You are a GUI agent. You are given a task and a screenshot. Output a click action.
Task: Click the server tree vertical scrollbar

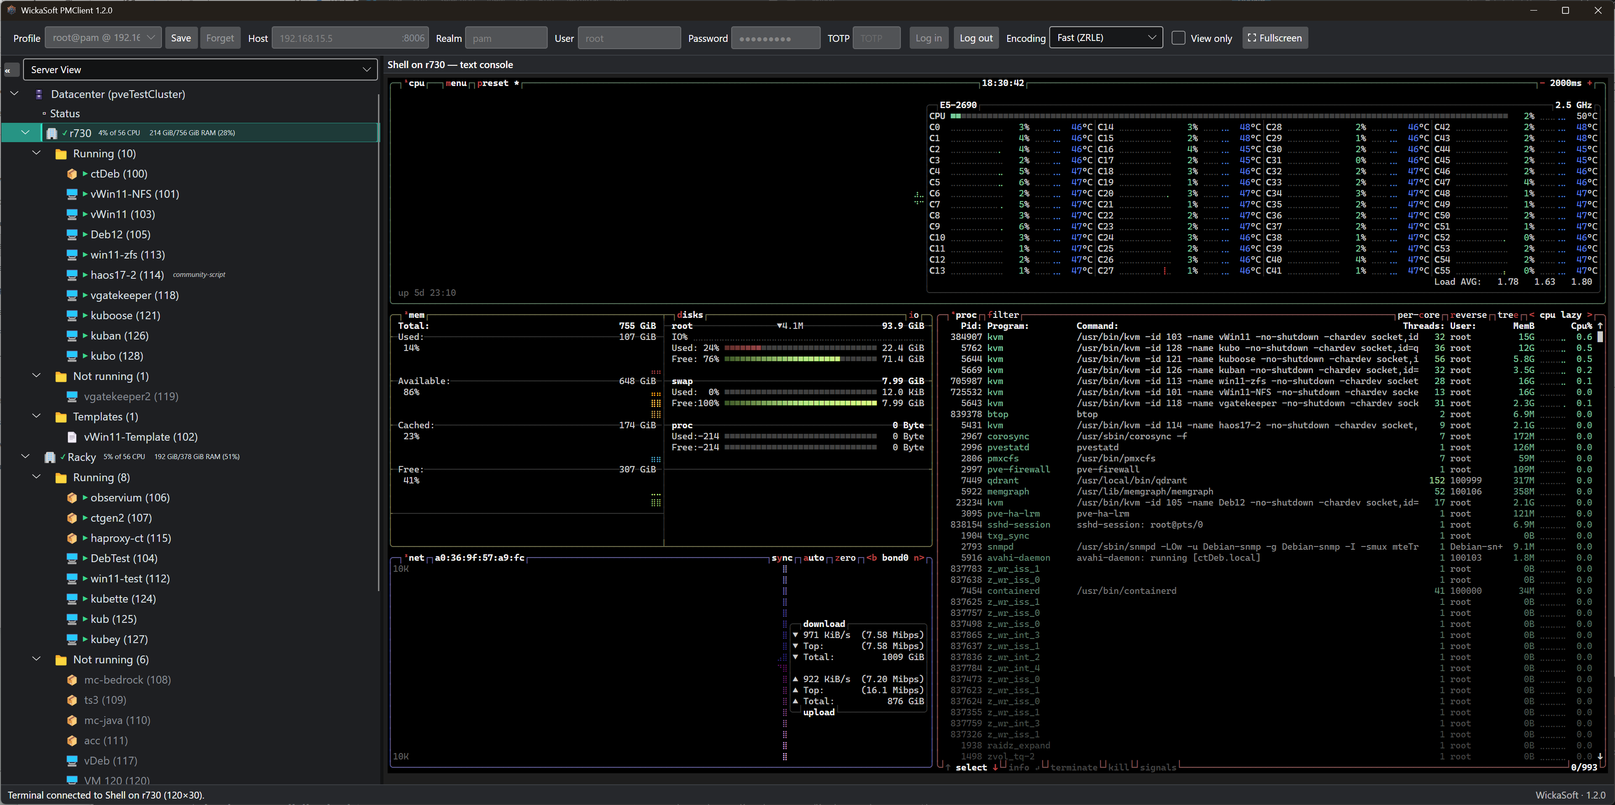pos(379,343)
